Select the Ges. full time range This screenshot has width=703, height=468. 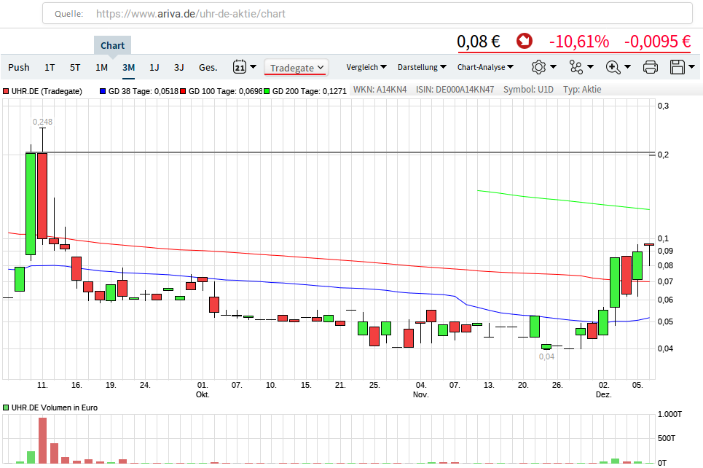(x=208, y=67)
